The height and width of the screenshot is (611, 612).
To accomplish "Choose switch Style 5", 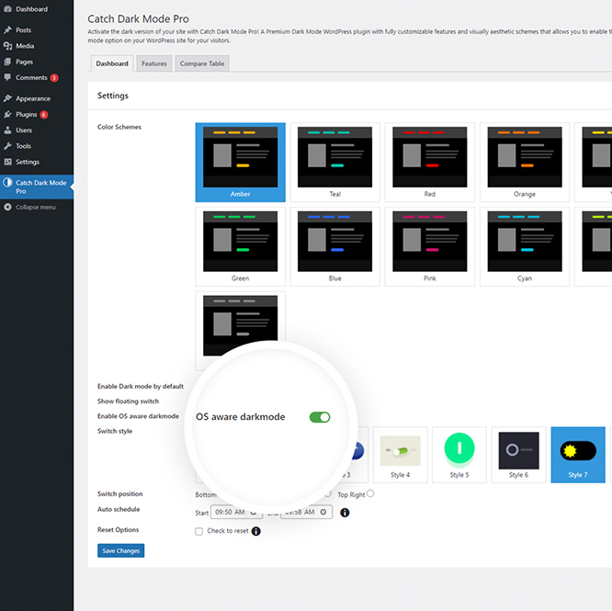I will click(459, 455).
